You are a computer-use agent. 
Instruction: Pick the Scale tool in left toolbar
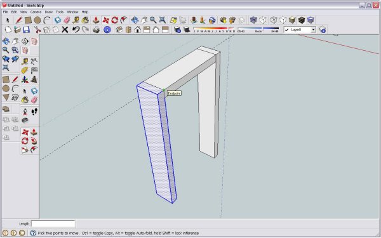[x=25, y=150]
